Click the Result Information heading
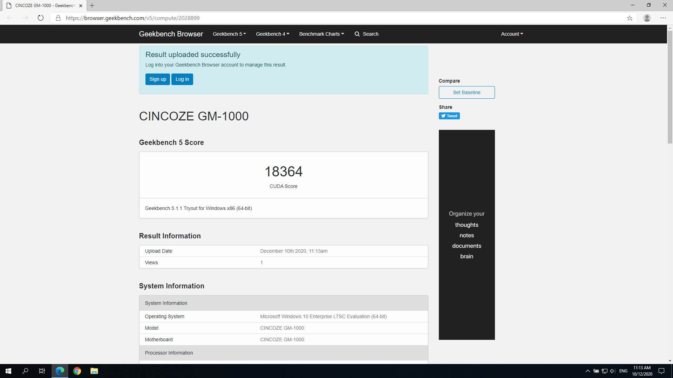The width and height of the screenshot is (673, 378). (170, 236)
